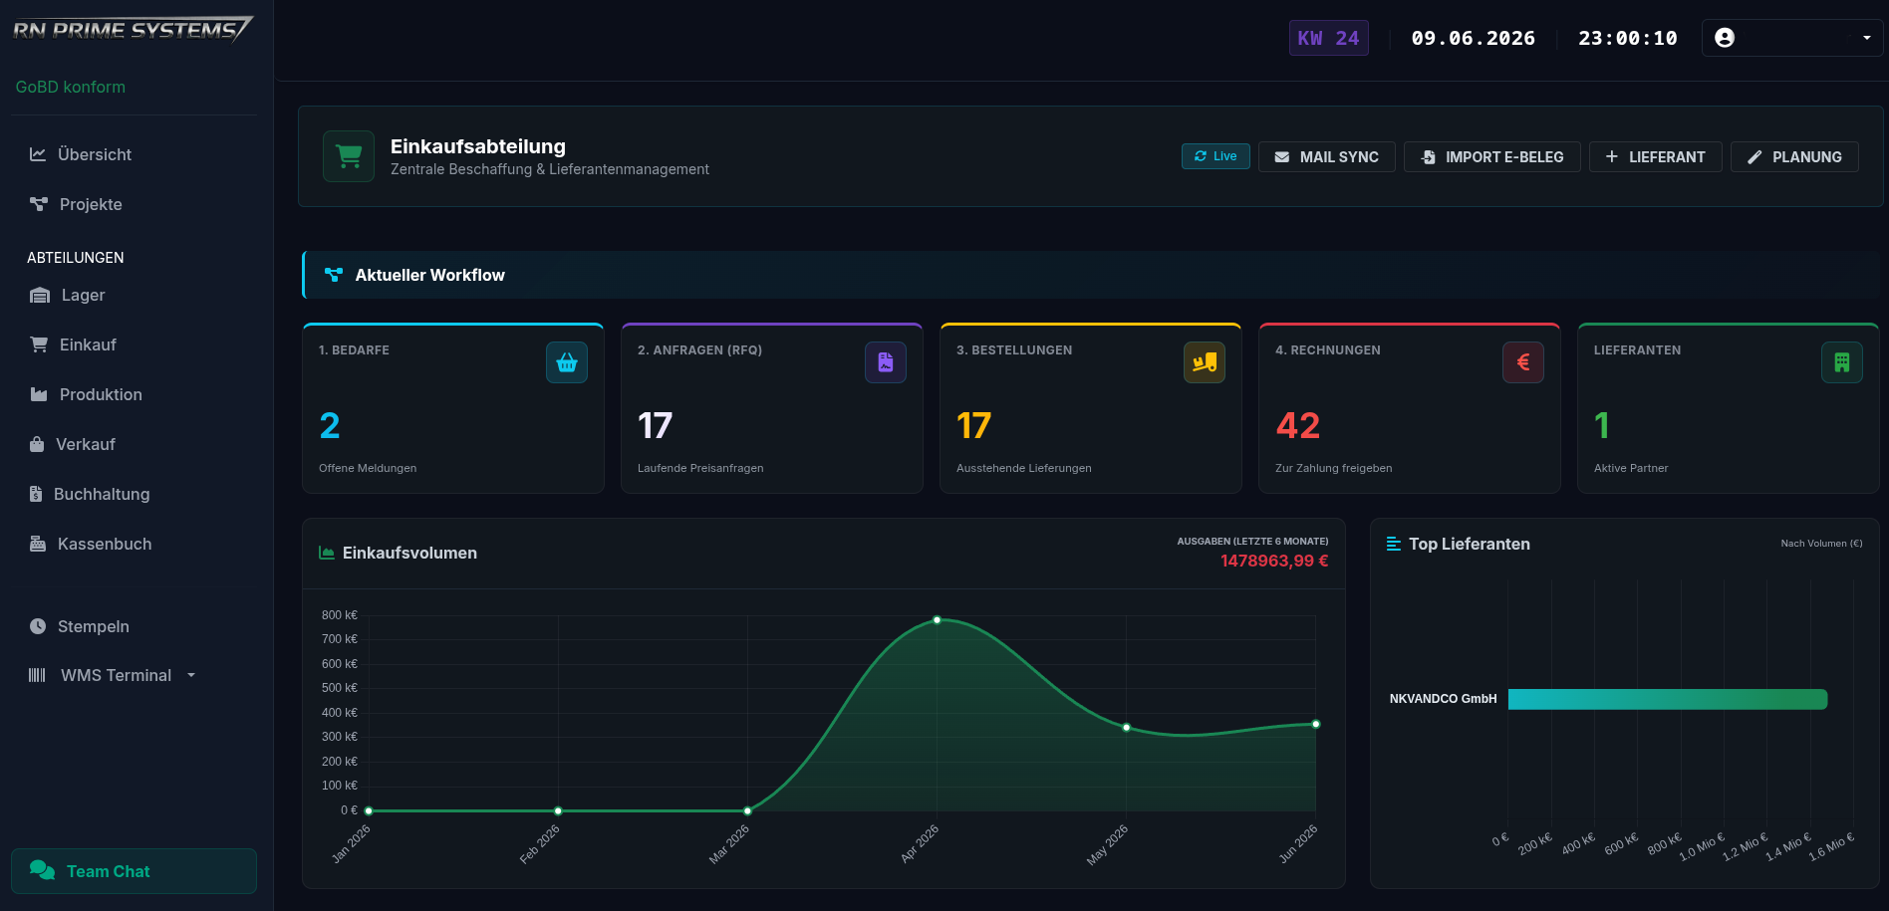Click the document icon on Anfragen card

tap(886, 362)
